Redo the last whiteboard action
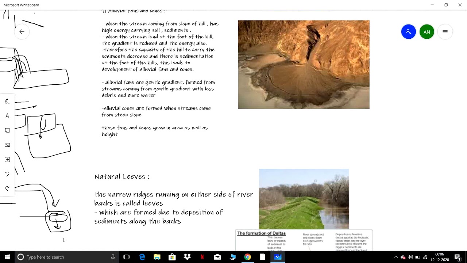 click(x=7, y=188)
